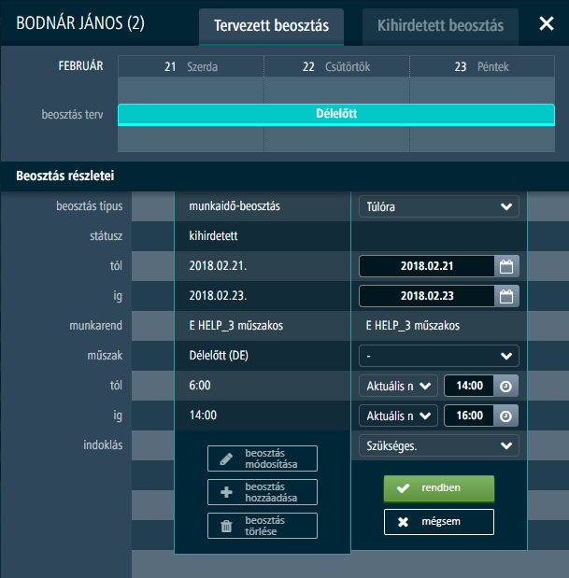Open clock picker beside the 14:00 time
This screenshot has width=569, height=578.
click(505, 386)
